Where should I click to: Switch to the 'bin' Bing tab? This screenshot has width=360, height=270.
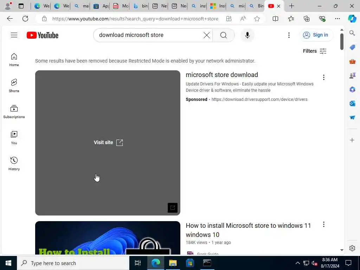(140, 6)
